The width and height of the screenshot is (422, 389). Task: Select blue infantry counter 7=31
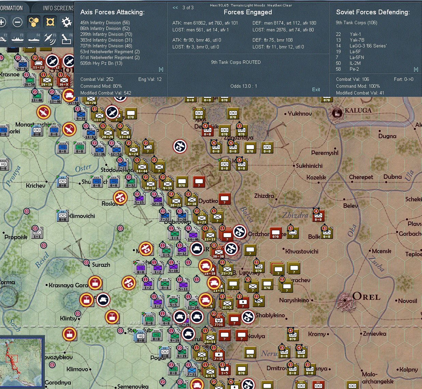(x=192, y=370)
